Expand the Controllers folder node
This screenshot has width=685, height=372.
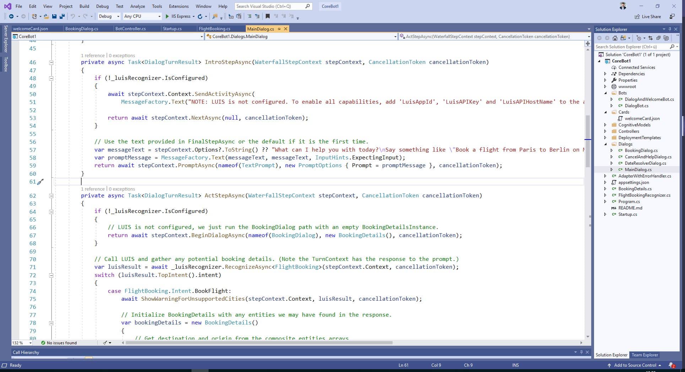point(605,131)
